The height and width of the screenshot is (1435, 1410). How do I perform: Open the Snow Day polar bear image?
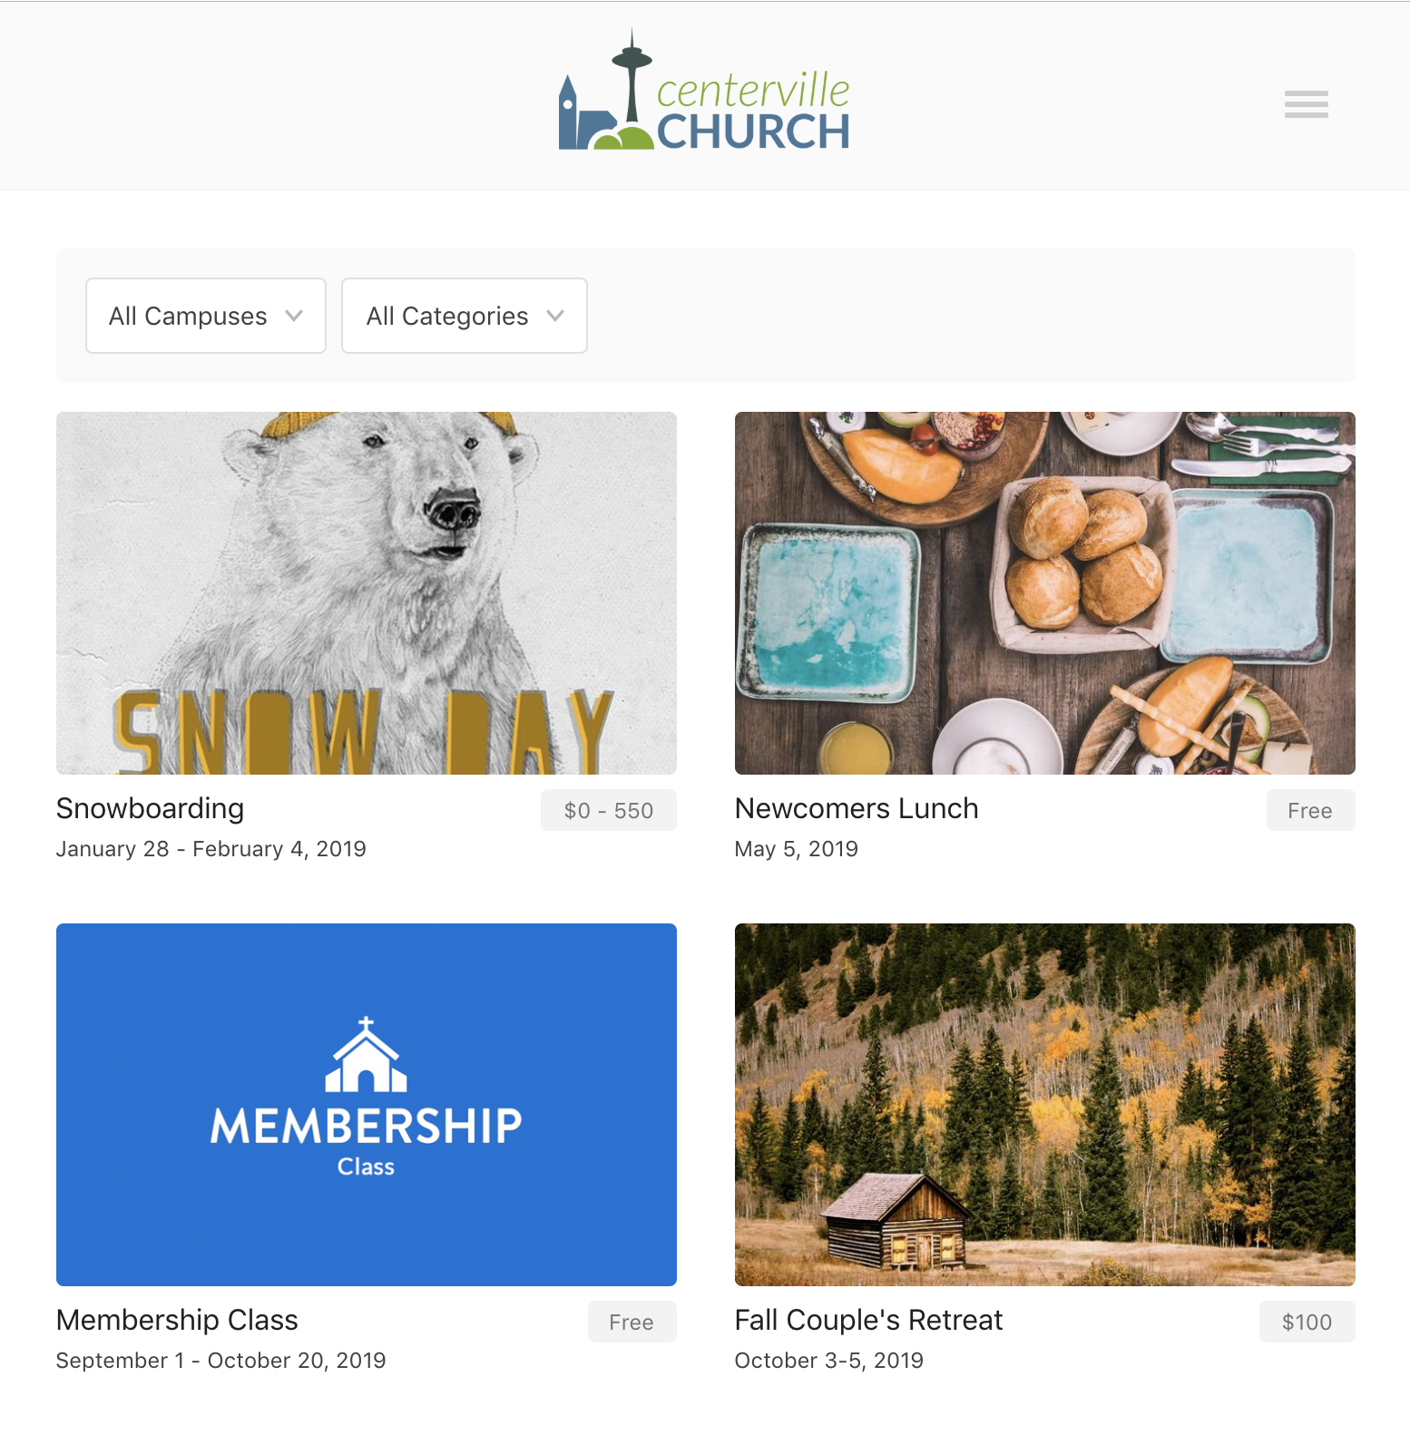click(367, 593)
